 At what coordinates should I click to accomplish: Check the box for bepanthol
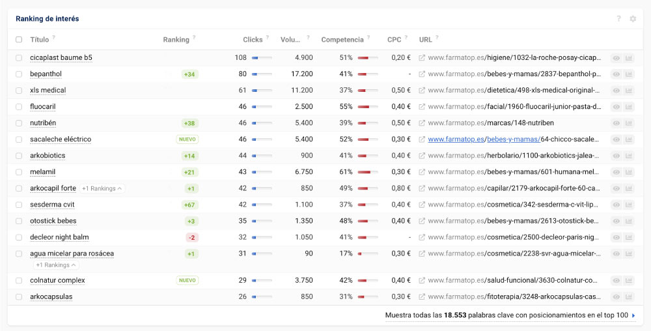19,74
